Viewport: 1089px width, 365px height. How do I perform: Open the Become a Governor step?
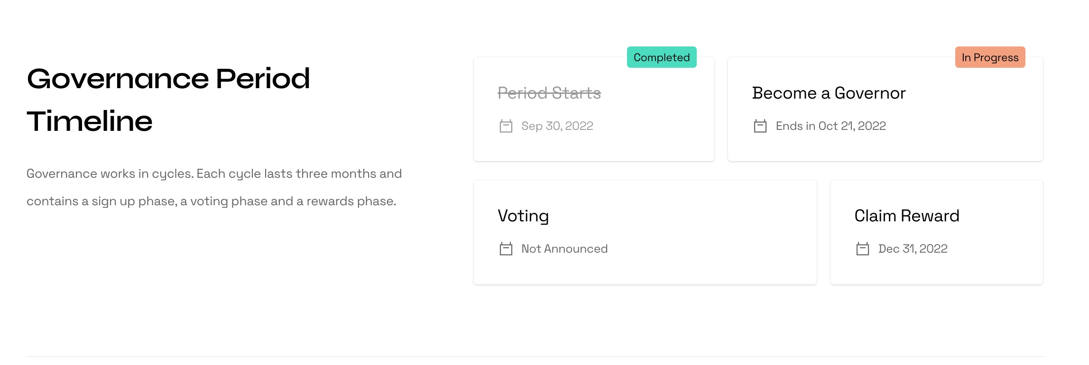pos(829,93)
